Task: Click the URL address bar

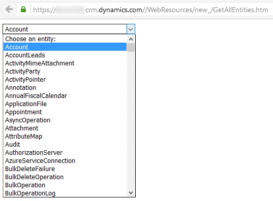Action: (x=150, y=10)
